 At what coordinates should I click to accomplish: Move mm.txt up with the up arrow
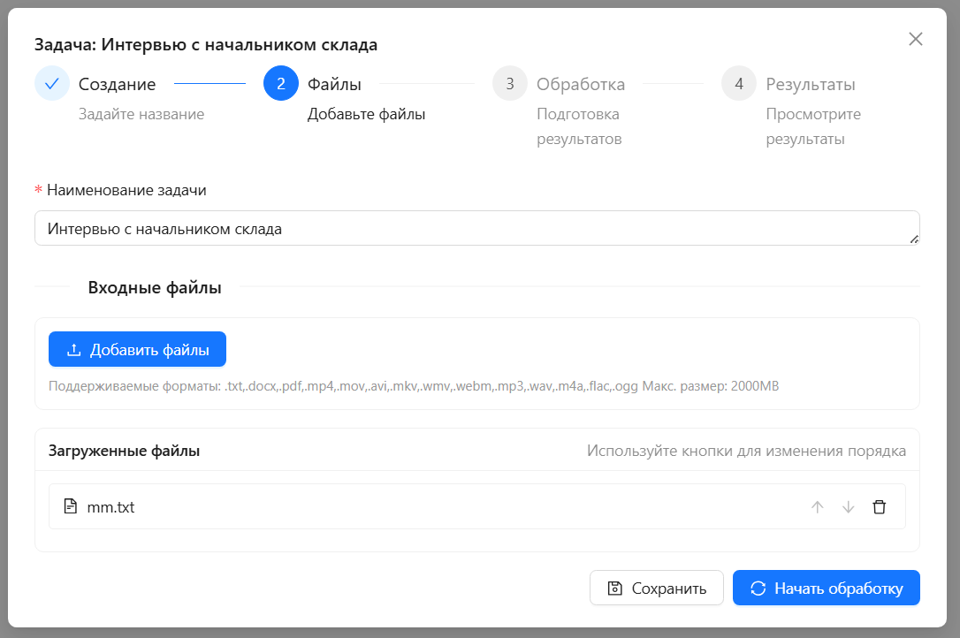pyautogui.click(x=818, y=506)
